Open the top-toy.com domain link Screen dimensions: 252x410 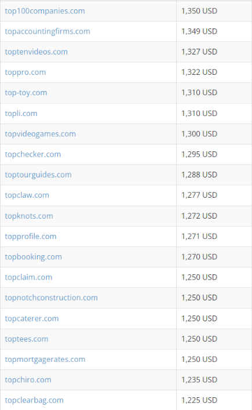(26, 93)
